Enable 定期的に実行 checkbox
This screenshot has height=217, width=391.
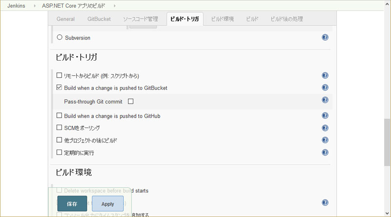click(x=59, y=152)
